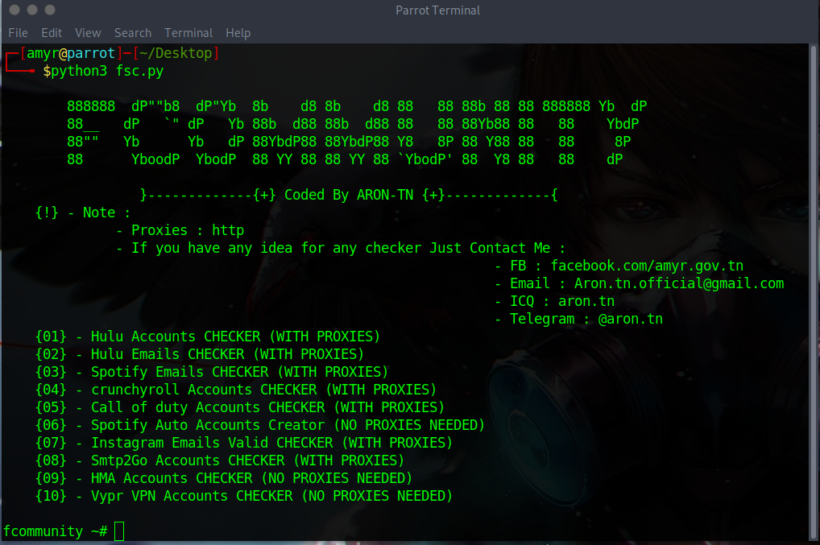
Task: Click option 03 Spotify Emails CHECKER
Action: pyautogui.click(x=212, y=372)
